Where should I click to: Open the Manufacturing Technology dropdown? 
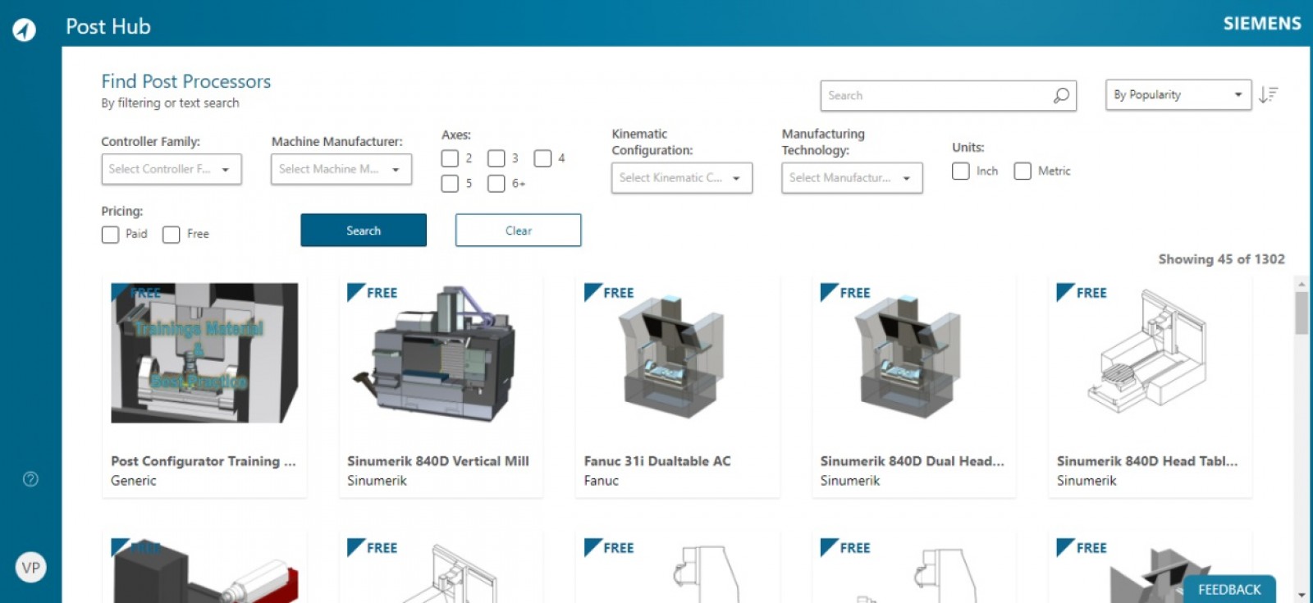852,178
